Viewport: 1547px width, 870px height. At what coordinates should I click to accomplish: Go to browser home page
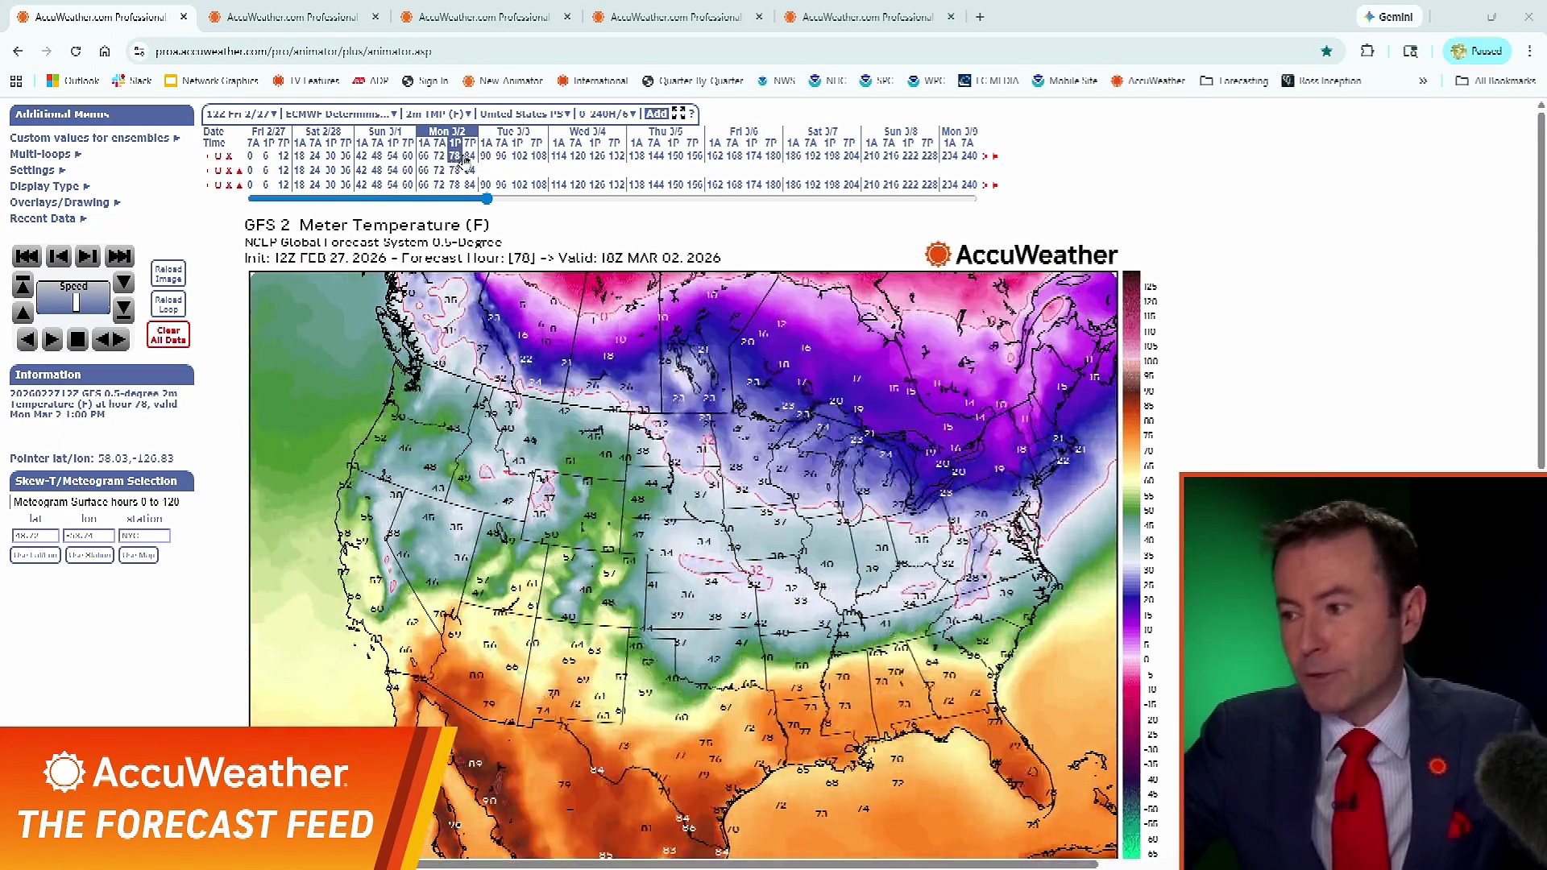click(x=105, y=51)
